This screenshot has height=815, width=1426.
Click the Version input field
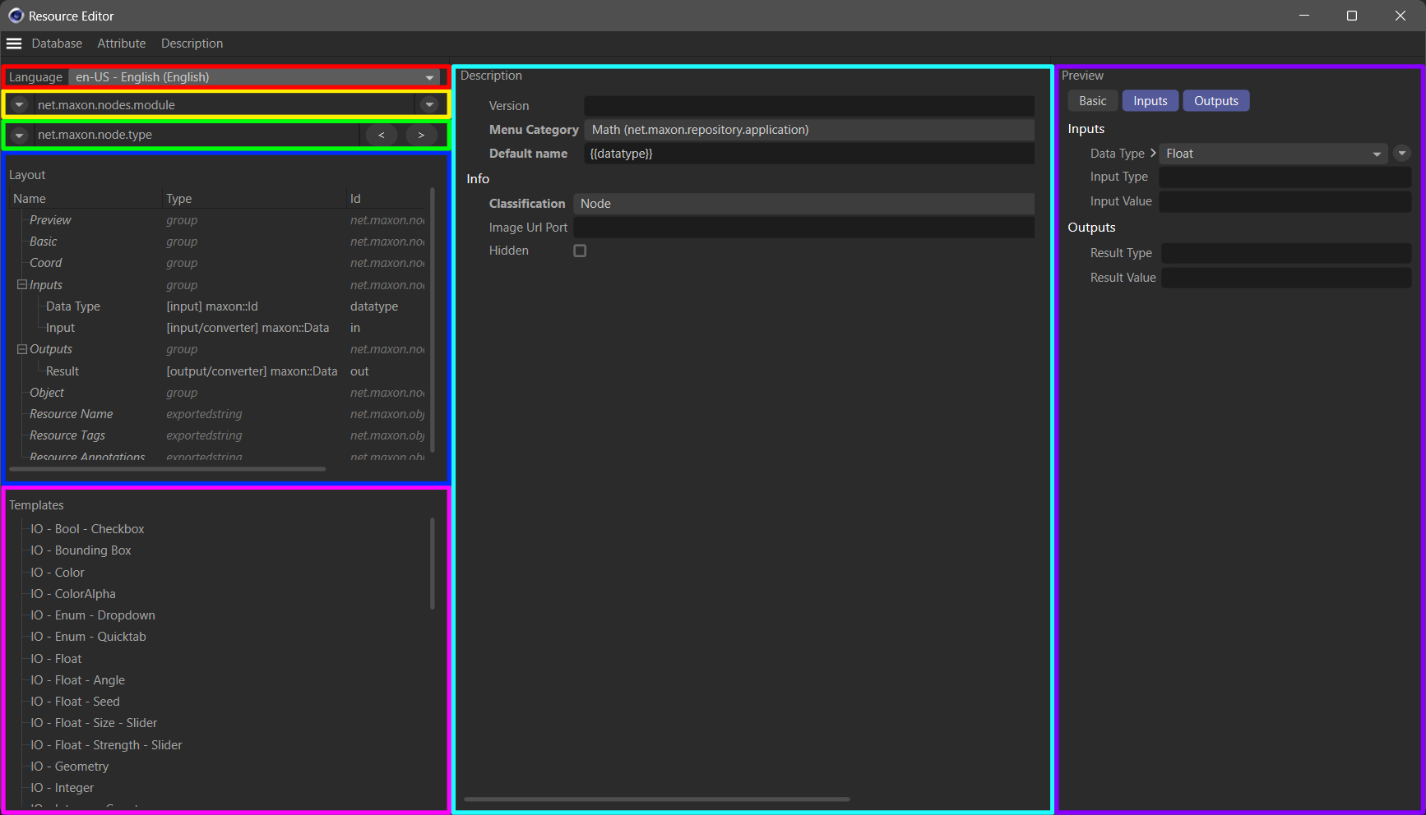click(808, 106)
